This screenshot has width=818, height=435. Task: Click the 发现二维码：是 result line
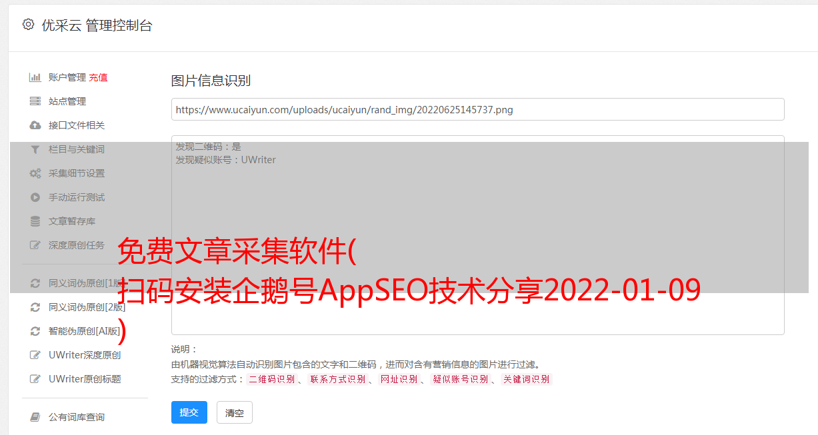tap(208, 147)
